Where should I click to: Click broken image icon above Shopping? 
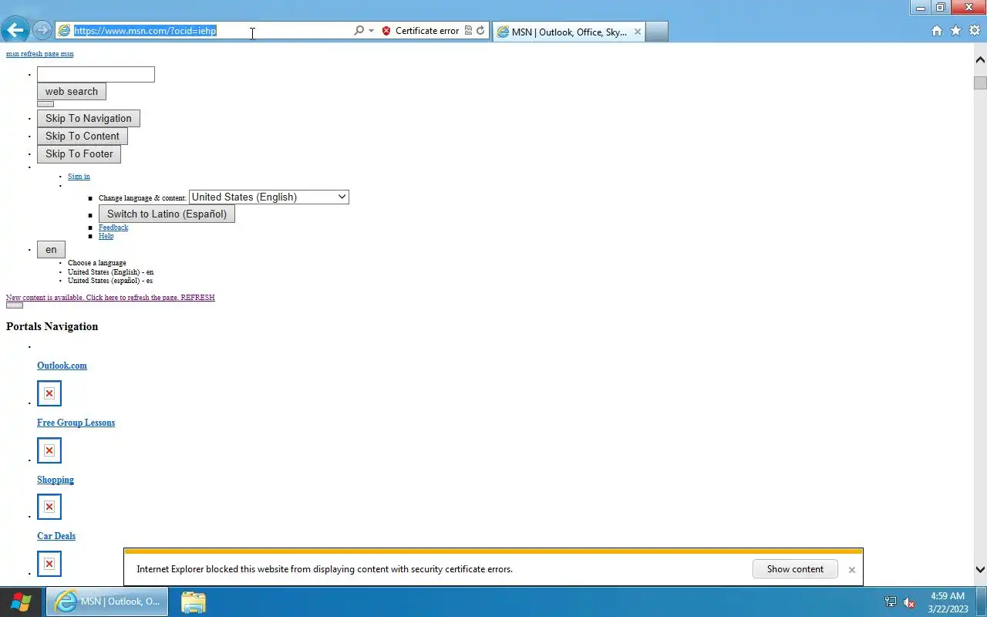(x=49, y=450)
